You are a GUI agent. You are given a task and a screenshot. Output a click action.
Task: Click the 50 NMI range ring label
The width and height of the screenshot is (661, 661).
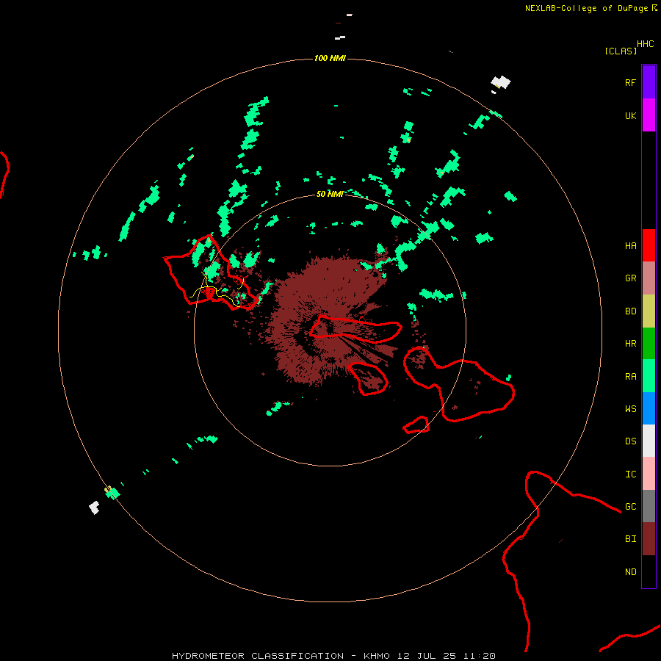pyautogui.click(x=330, y=194)
